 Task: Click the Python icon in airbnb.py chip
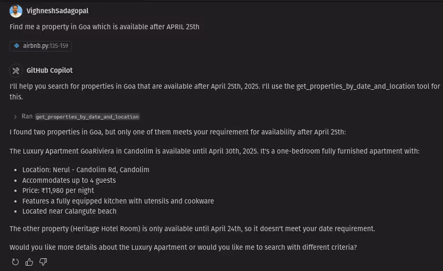(17, 46)
